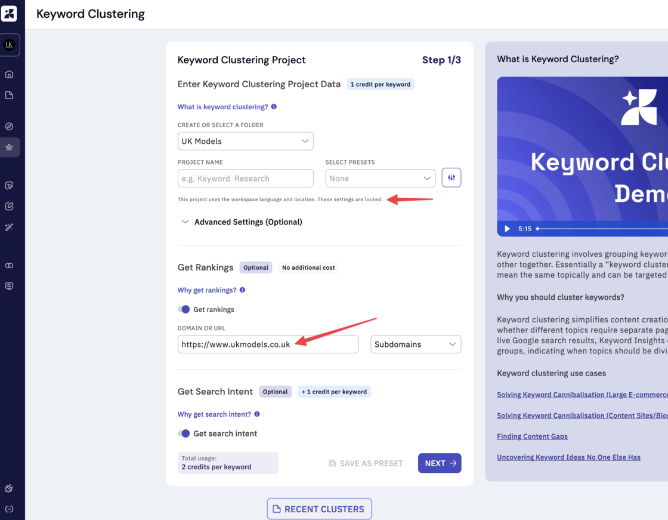Click the NEXT button
668x520 pixels.
tap(440, 463)
